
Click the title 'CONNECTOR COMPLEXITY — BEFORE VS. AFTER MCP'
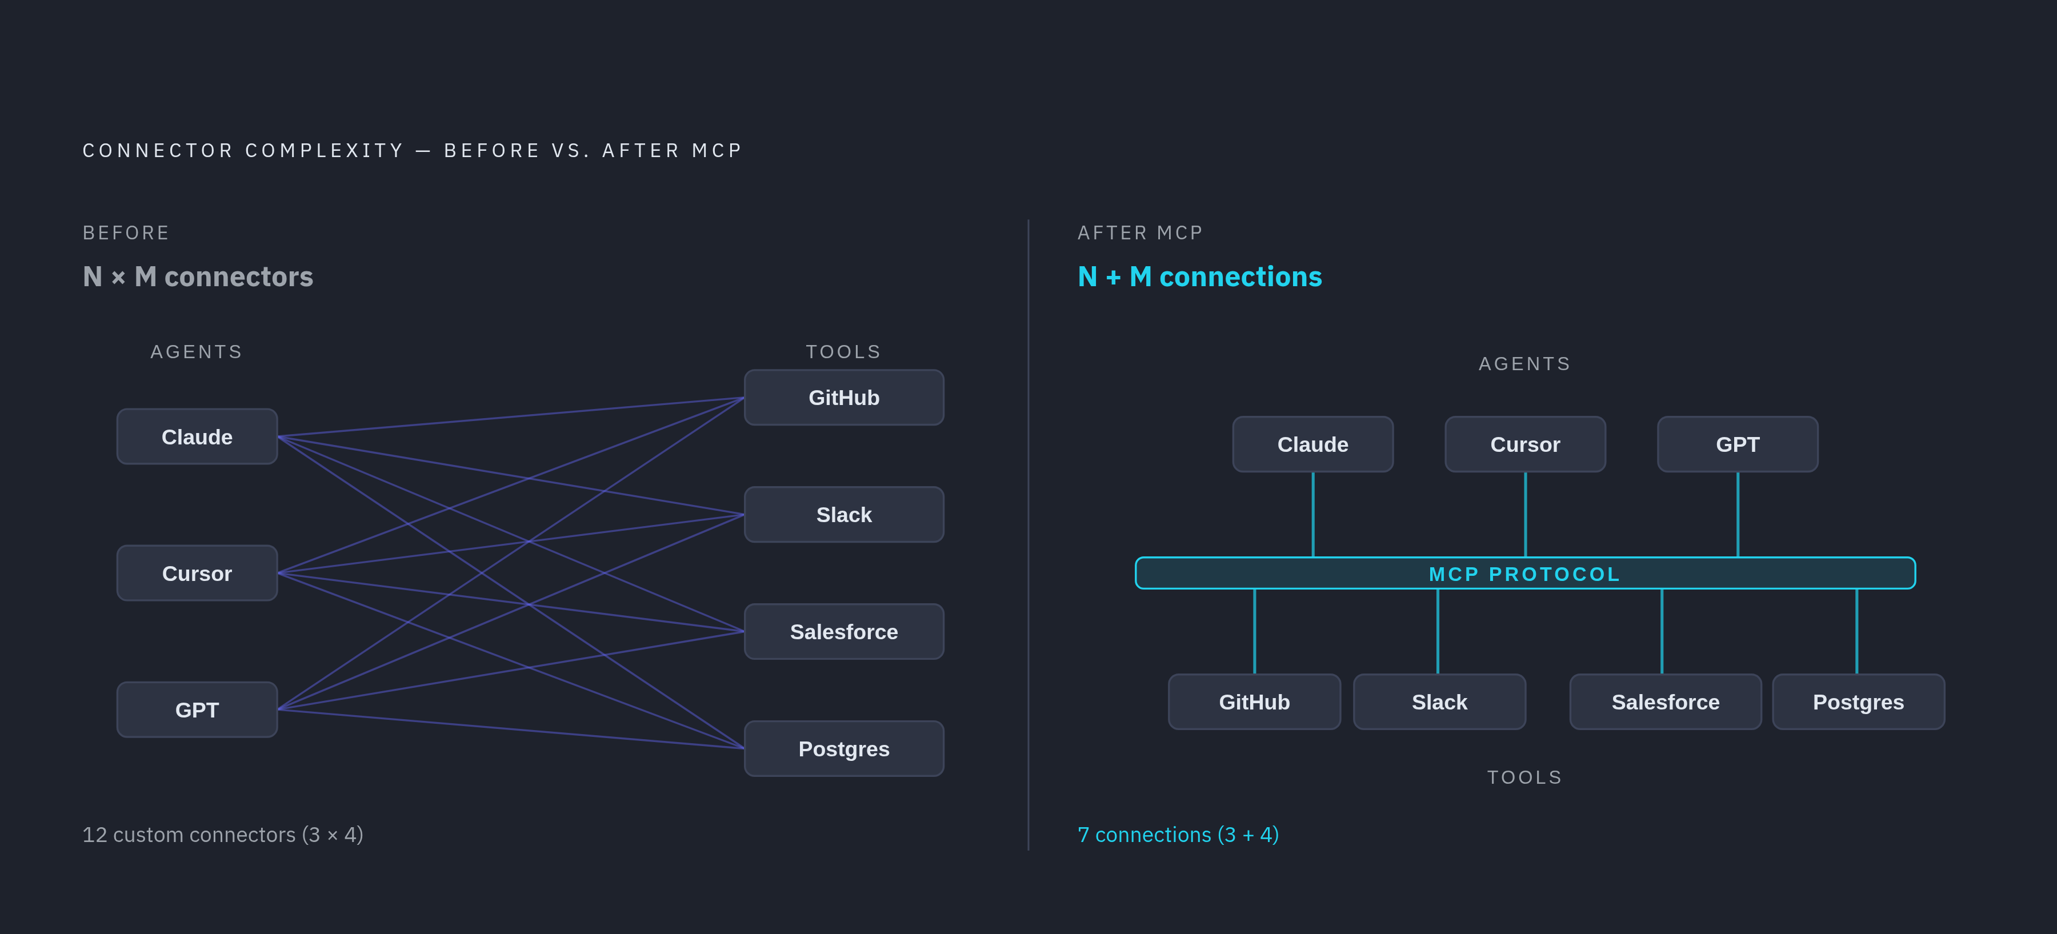(413, 151)
